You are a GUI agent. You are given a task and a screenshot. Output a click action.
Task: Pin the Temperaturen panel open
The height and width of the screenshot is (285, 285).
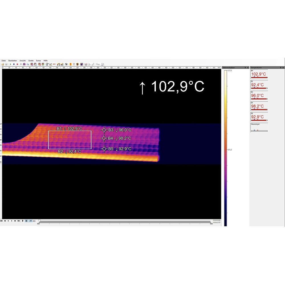[281, 68]
